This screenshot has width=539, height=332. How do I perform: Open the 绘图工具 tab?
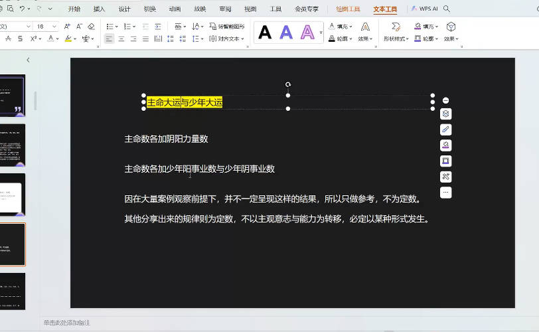pyautogui.click(x=348, y=9)
